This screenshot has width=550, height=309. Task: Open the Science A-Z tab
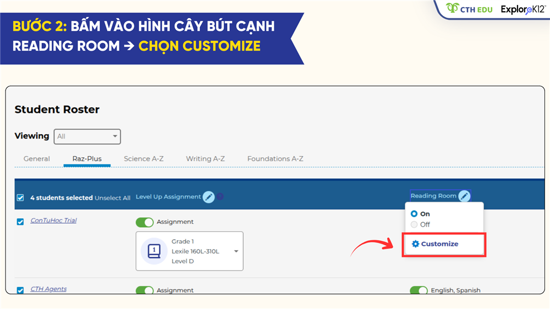click(x=144, y=158)
